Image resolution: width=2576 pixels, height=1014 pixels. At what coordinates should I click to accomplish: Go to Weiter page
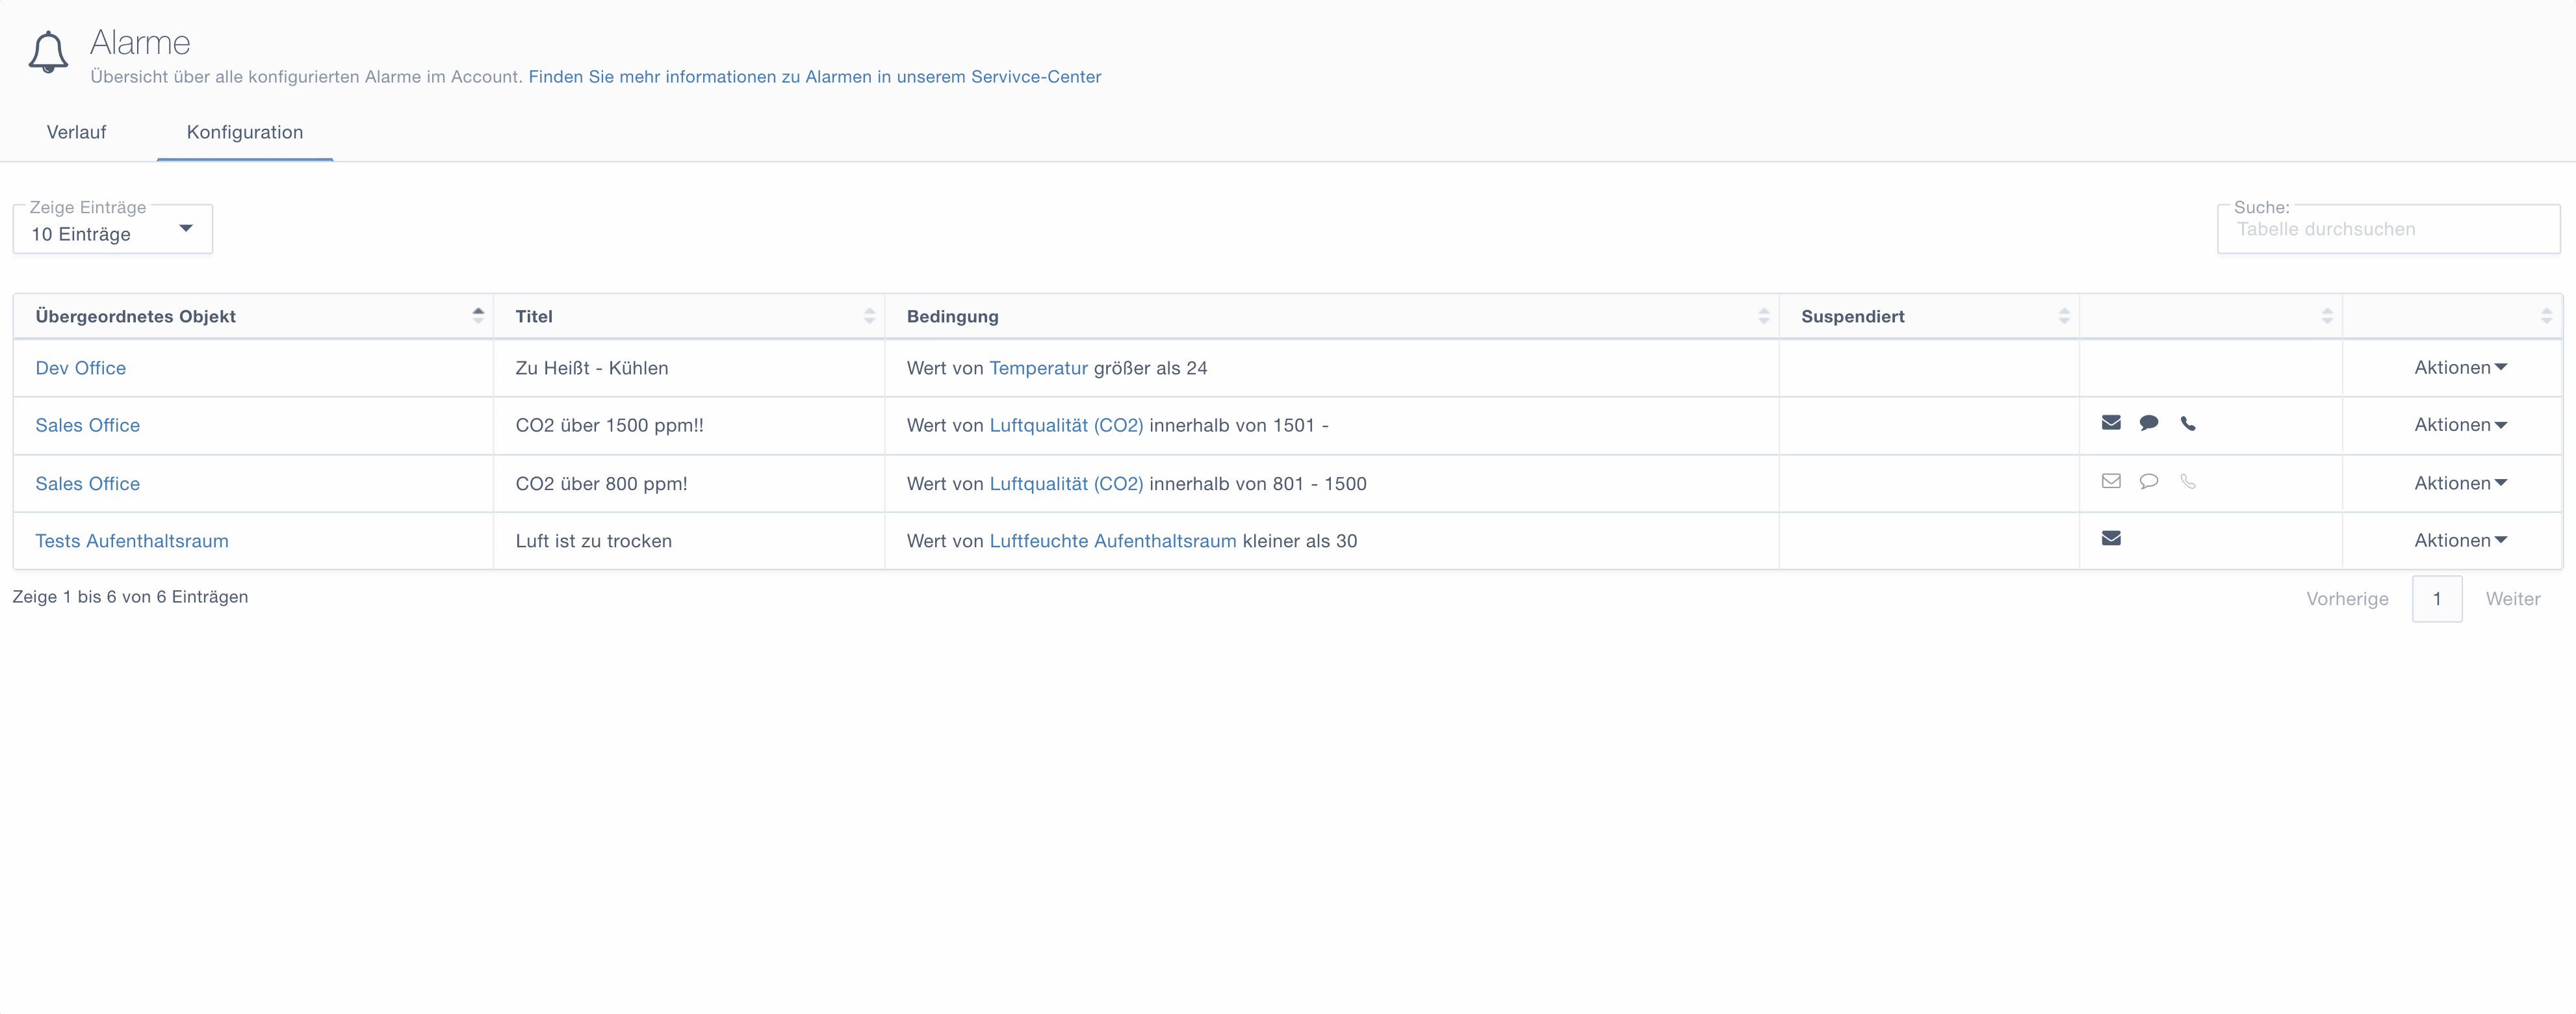(2512, 599)
